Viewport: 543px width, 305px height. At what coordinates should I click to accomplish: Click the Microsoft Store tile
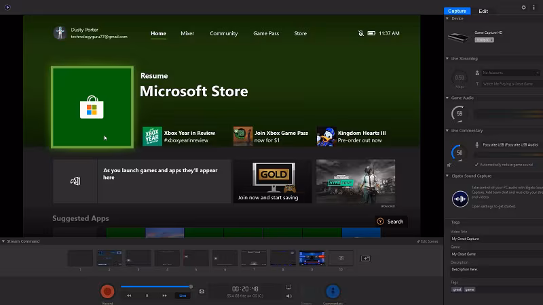click(x=92, y=107)
